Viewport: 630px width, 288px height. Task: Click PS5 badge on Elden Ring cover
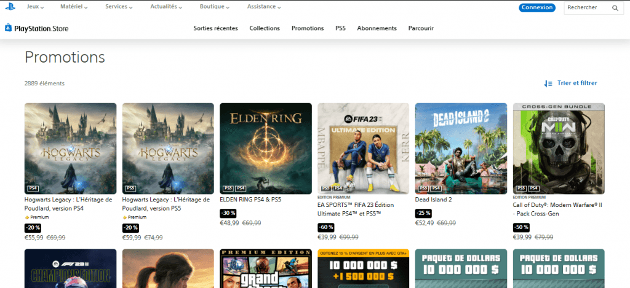click(228, 188)
